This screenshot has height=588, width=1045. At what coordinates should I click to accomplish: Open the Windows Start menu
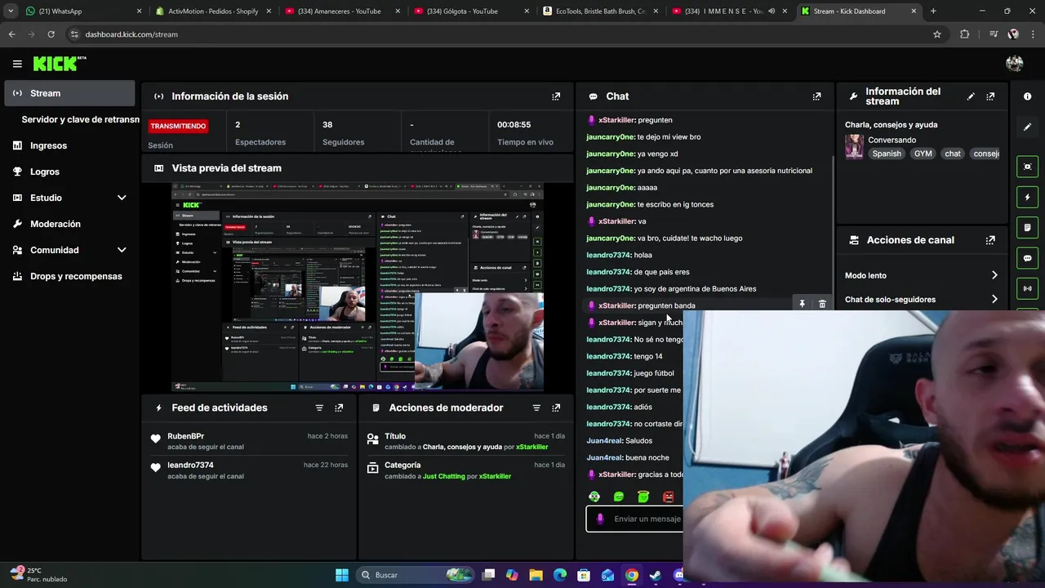coord(342,575)
